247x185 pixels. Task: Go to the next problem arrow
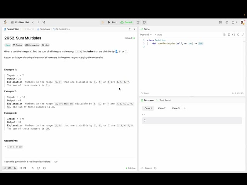tap(38, 22)
